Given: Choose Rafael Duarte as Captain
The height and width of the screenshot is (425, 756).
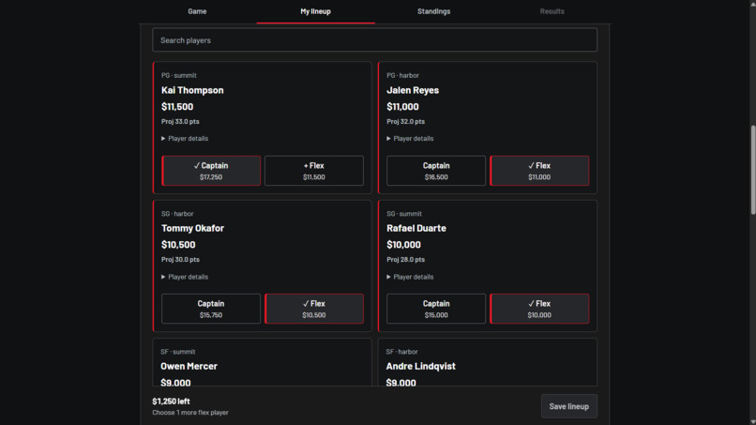Looking at the screenshot, I should click(x=436, y=309).
